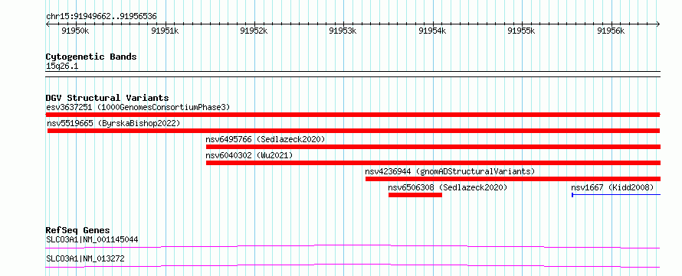This screenshot has height=276, width=682.
Task: Click the ruler's right arrowhead
Action: (658, 24)
